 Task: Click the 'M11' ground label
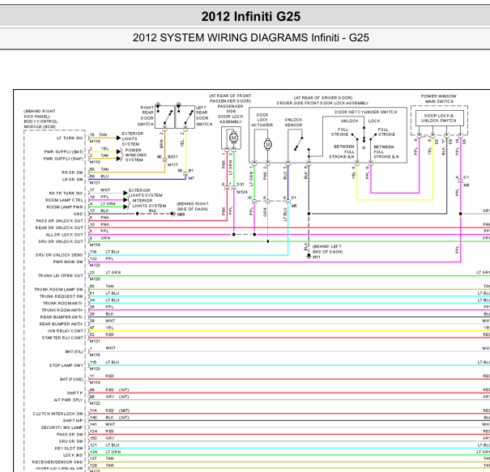[317, 257]
